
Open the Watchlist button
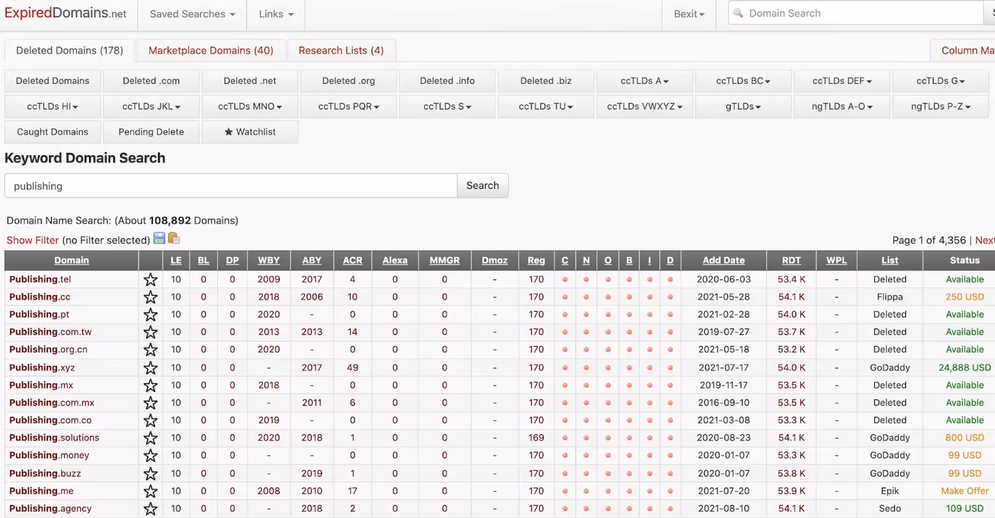tap(250, 132)
